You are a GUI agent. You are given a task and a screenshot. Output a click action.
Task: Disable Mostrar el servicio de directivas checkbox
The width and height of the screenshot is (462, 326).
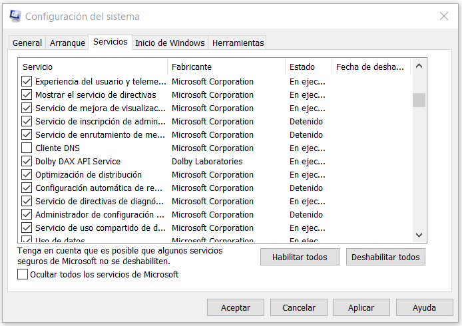click(27, 95)
